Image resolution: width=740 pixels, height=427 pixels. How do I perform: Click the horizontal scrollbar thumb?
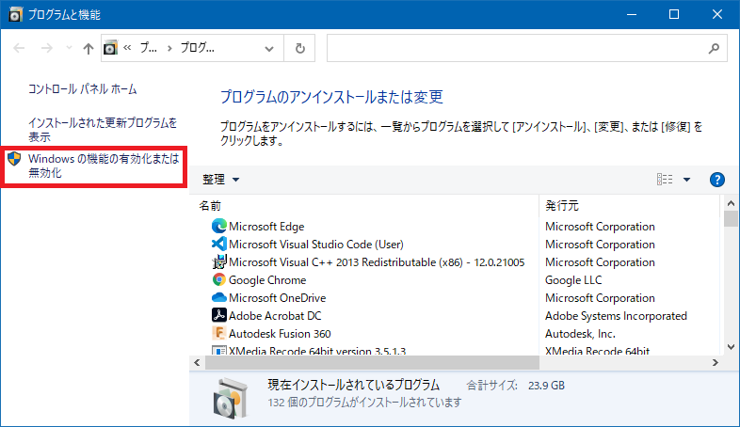point(372,362)
